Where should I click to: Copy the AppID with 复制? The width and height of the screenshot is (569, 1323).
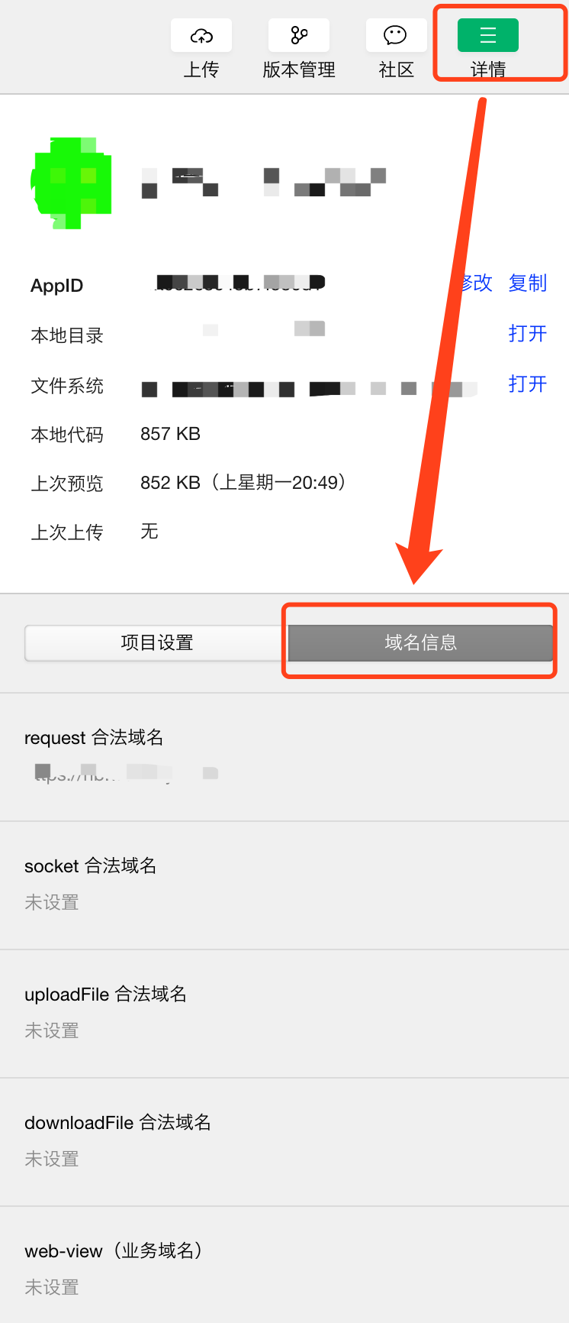[x=528, y=283]
